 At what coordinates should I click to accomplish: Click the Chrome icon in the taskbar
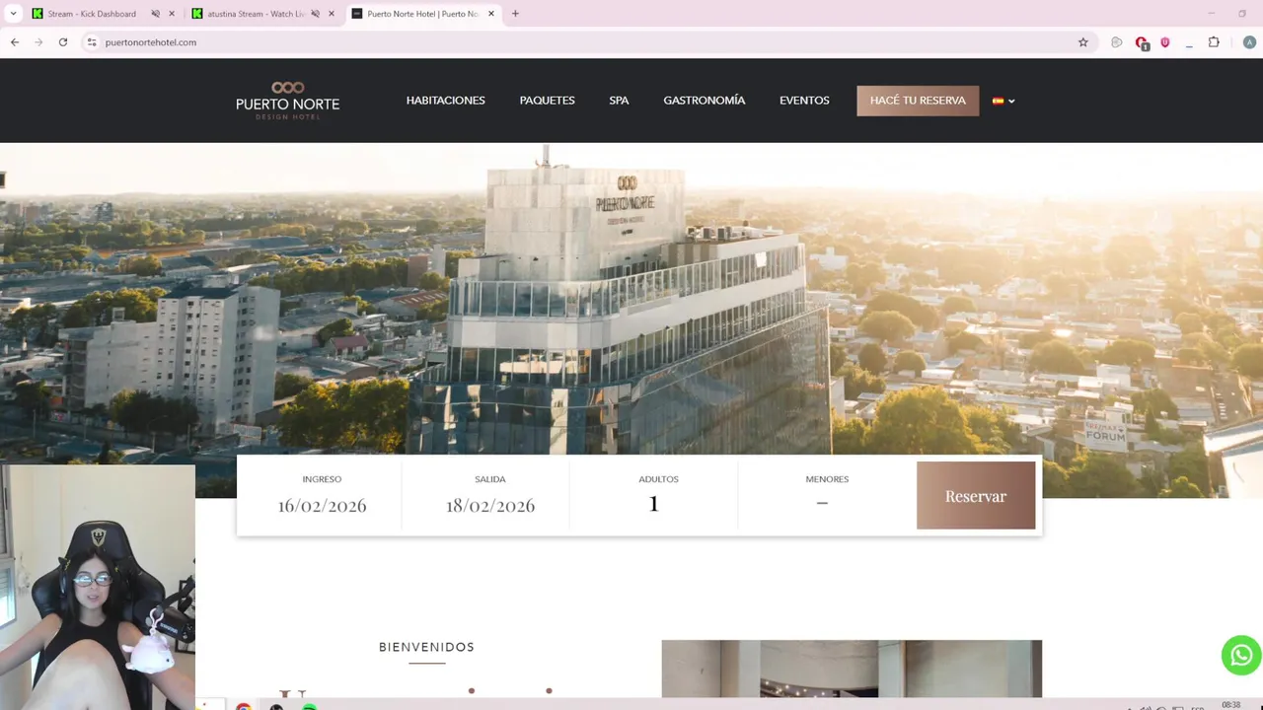click(x=244, y=705)
